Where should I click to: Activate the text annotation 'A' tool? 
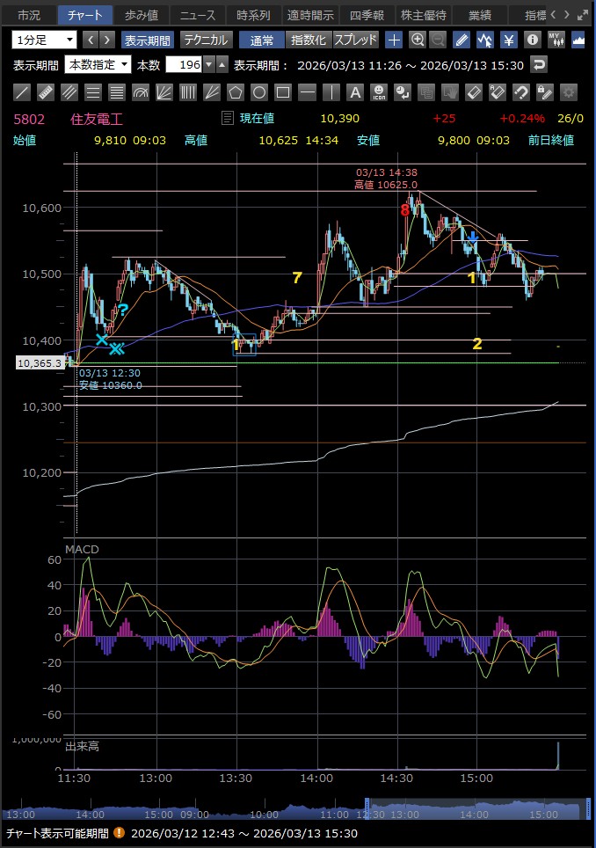coord(354,92)
